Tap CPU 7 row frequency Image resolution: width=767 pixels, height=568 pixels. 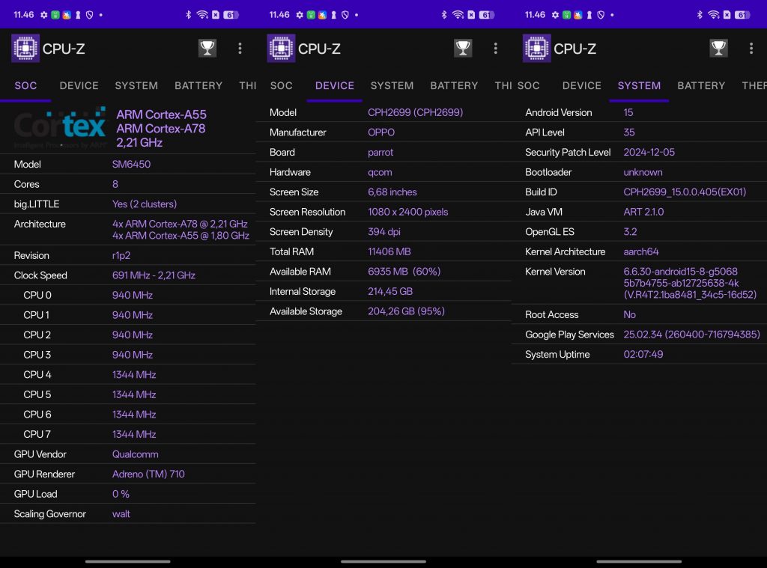tap(134, 434)
